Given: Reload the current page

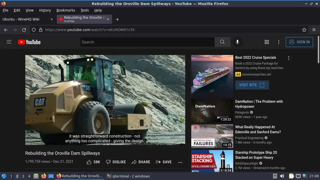Looking at the screenshot, I should pos(24,30).
